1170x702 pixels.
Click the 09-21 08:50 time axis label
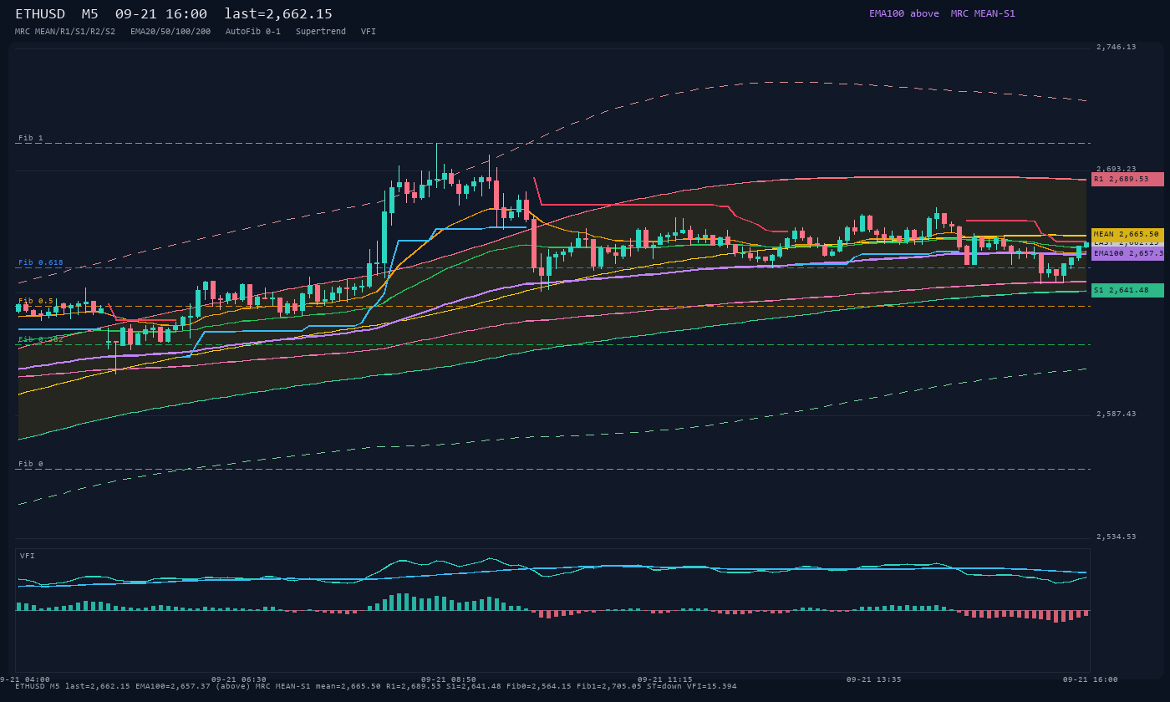[x=449, y=679]
